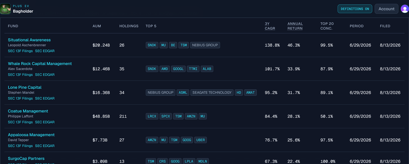Open the Lone Pine Capital fund
The height and width of the screenshot is (164, 409).
(x=24, y=87)
